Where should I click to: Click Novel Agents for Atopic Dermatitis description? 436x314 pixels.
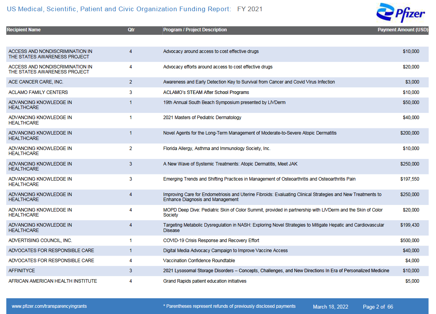tap(250, 133)
